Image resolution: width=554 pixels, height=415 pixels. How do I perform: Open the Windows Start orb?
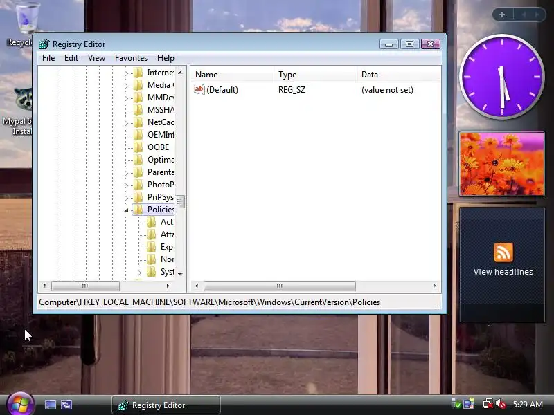20,405
